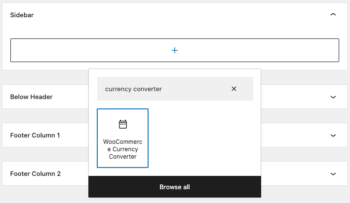Expand the Footer Column 2 chevron
This screenshot has width=350, height=203.
coord(333,173)
